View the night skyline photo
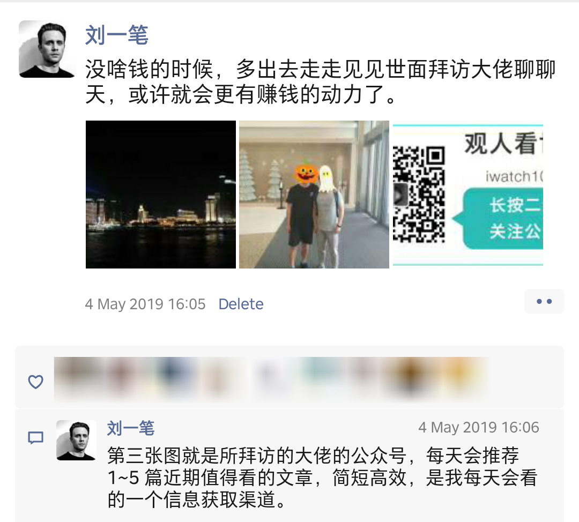The image size is (579, 522). point(161,195)
